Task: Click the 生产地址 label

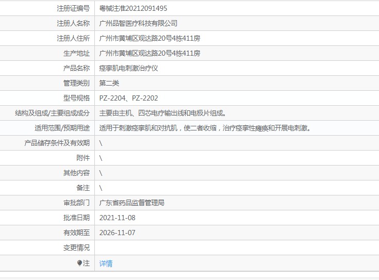Action: (x=76, y=53)
